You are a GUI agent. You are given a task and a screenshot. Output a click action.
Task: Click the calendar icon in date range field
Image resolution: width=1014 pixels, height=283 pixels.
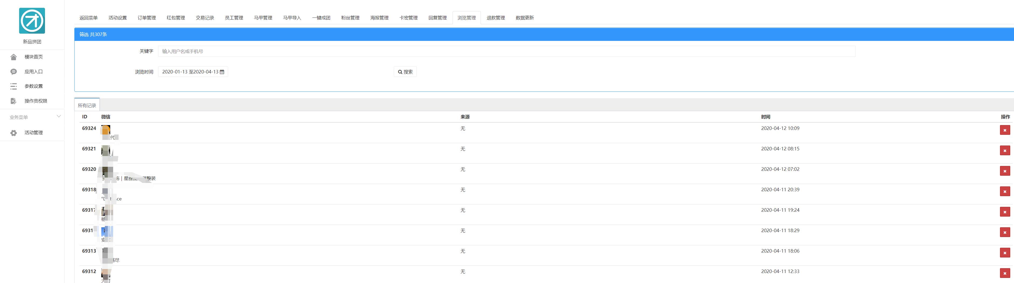click(x=222, y=72)
